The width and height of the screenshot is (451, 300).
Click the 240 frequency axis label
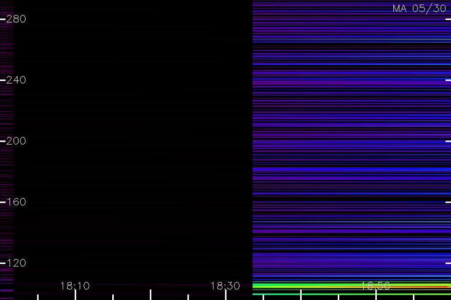(x=16, y=80)
